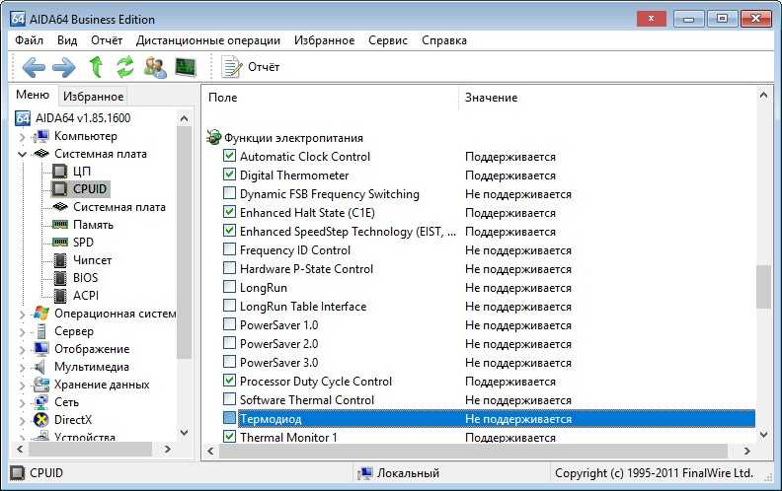Expand the Мультимедиа tree node
The height and width of the screenshot is (491, 782).
(x=22, y=368)
